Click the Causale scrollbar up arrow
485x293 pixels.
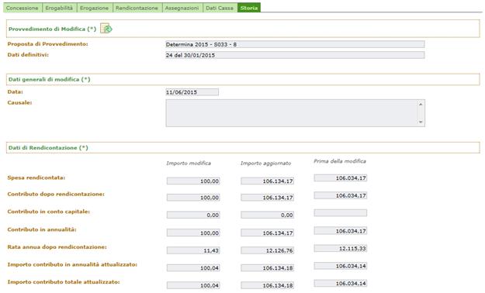coord(421,105)
